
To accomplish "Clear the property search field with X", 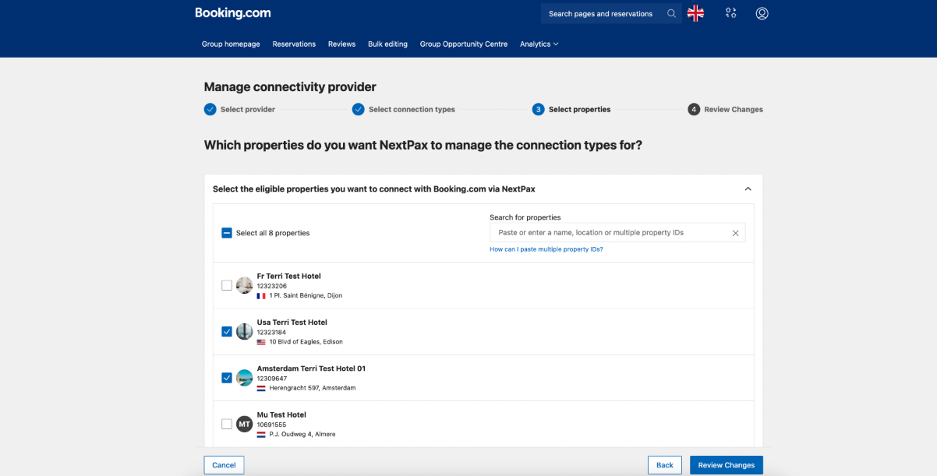I will (x=735, y=233).
